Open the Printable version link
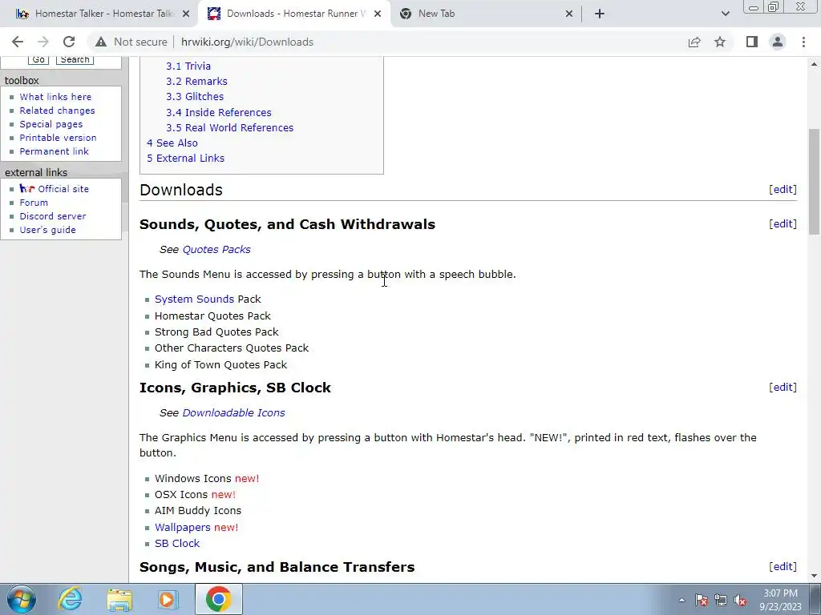This screenshot has width=821, height=615. [58, 138]
